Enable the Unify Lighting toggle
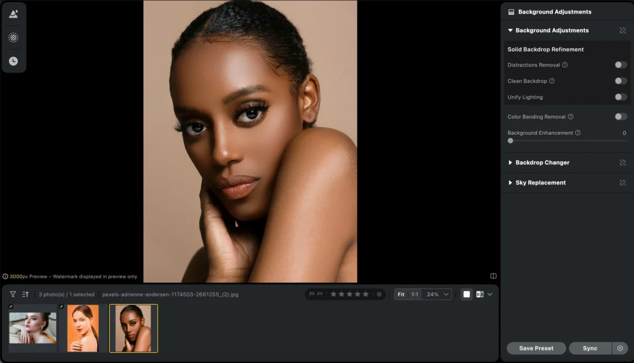The height and width of the screenshot is (363, 634). (x=621, y=97)
